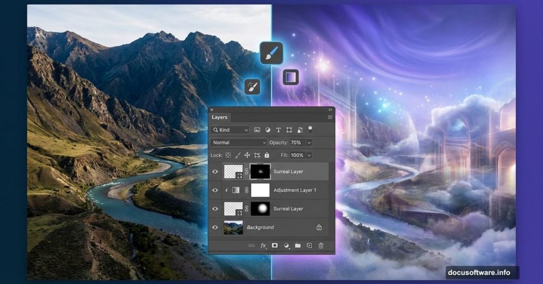Add a layer mask icon
The width and height of the screenshot is (543, 284).
click(x=275, y=245)
